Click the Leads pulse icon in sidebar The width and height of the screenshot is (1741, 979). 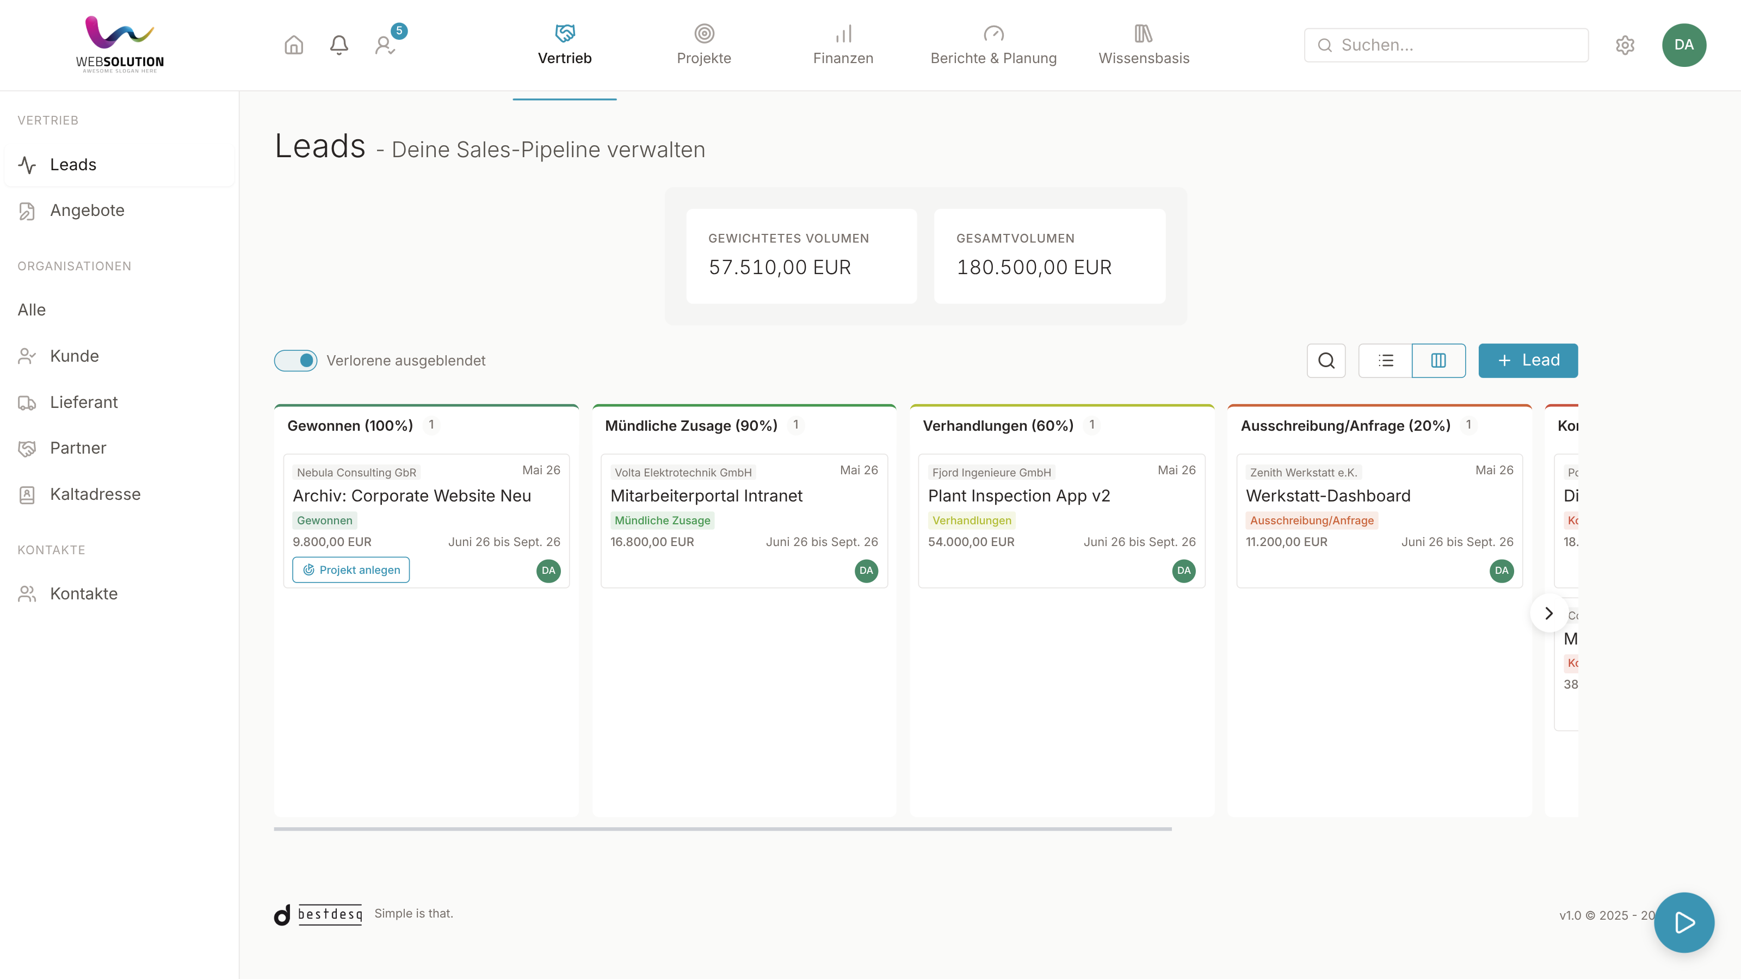coord(27,165)
